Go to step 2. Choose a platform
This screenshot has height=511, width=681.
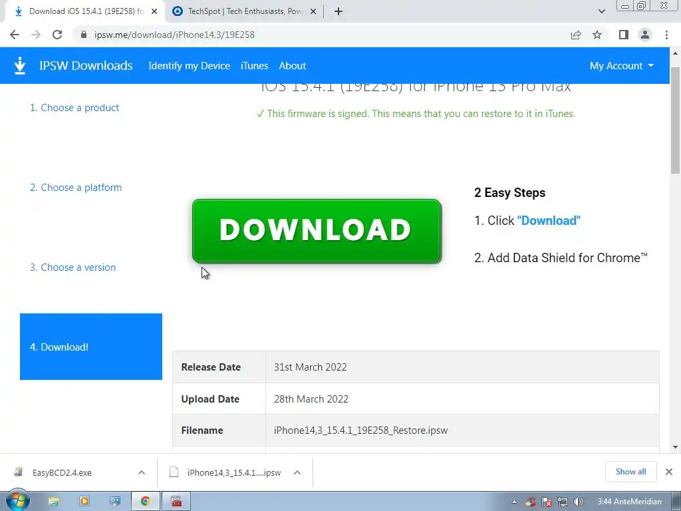[x=76, y=188]
